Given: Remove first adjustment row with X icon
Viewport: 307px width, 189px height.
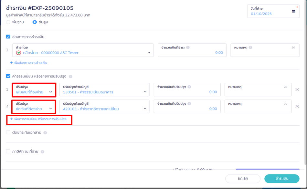Looking at the screenshot, I should (297, 89).
